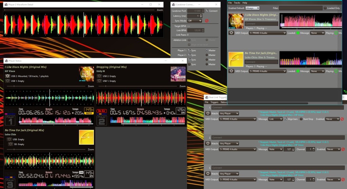This screenshot has height=189, width=347.
Task: Open MIDI Output dropdown on trigger 3
Action: pos(238,180)
